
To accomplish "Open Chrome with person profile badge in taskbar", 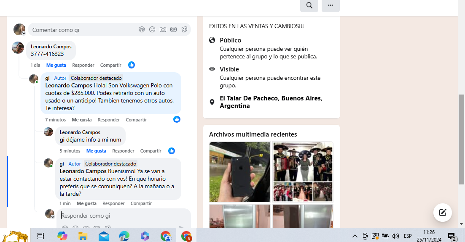I will point(166,236).
